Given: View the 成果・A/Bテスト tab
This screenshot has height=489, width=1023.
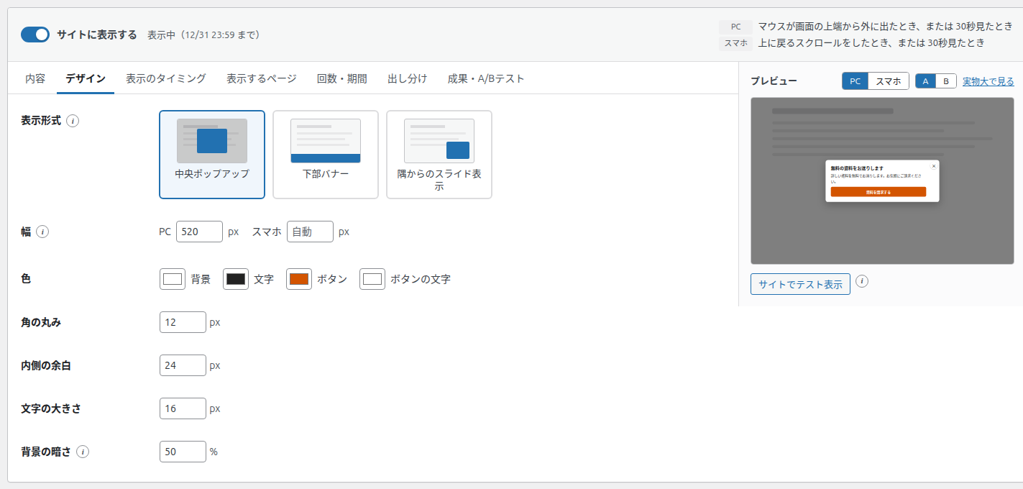Looking at the screenshot, I should (x=486, y=78).
